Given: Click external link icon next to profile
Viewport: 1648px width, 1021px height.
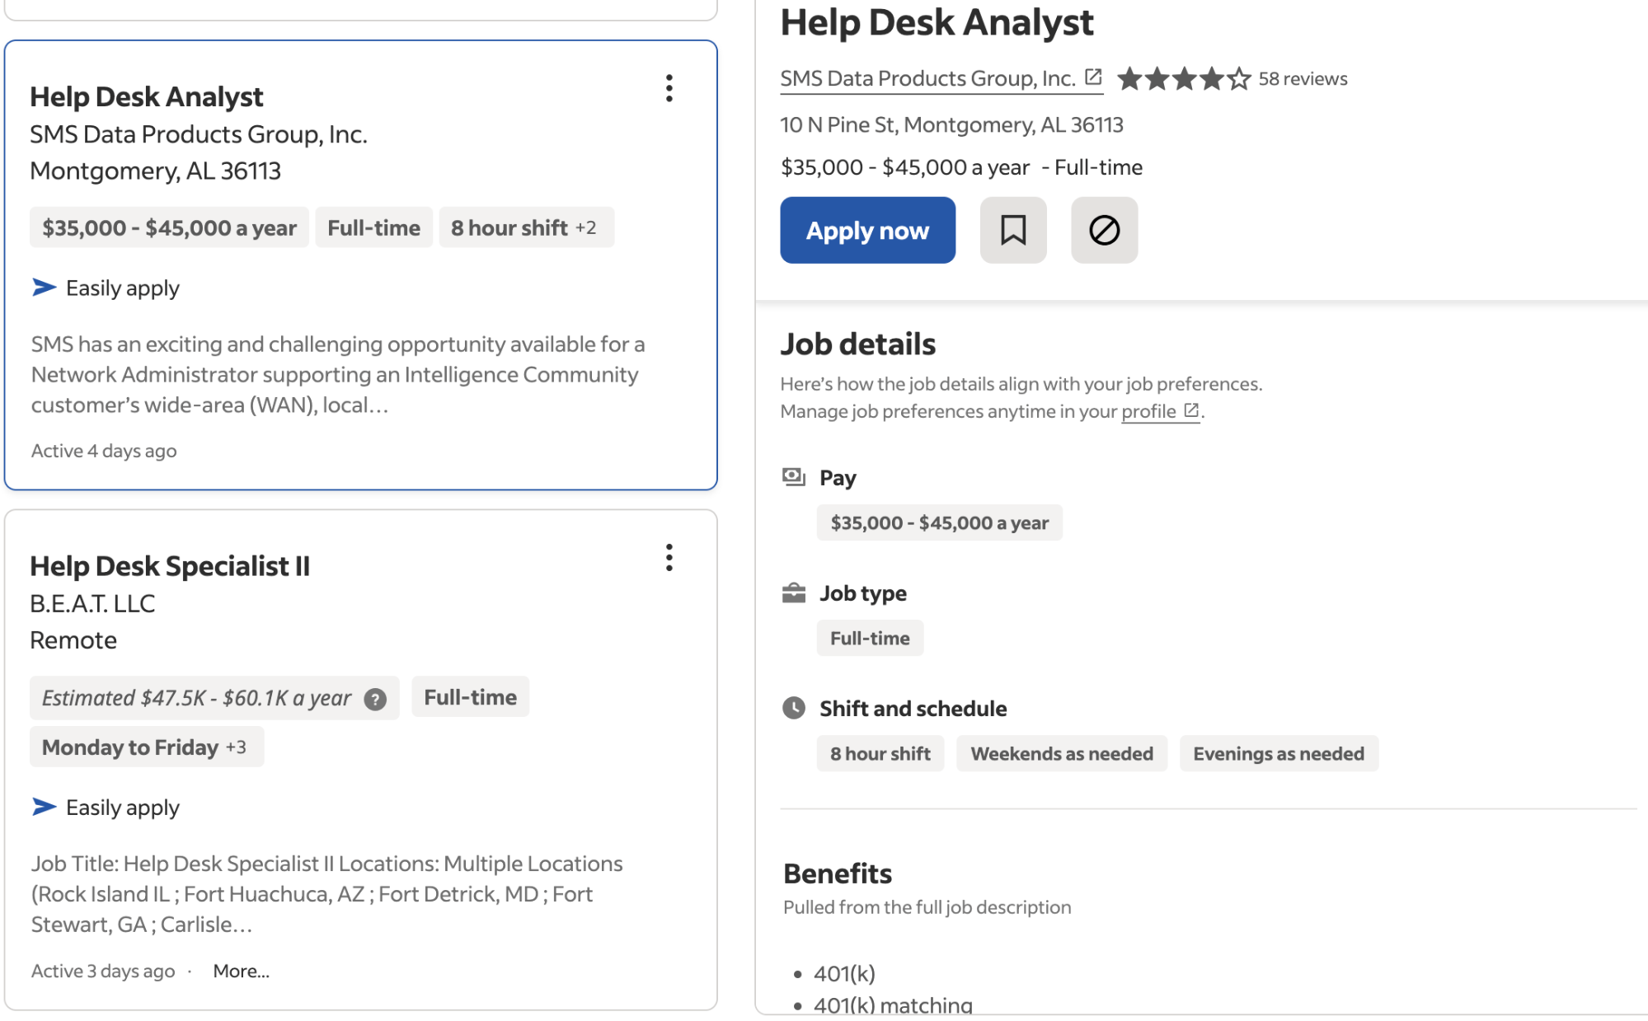Looking at the screenshot, I should tap(1190, 410).
